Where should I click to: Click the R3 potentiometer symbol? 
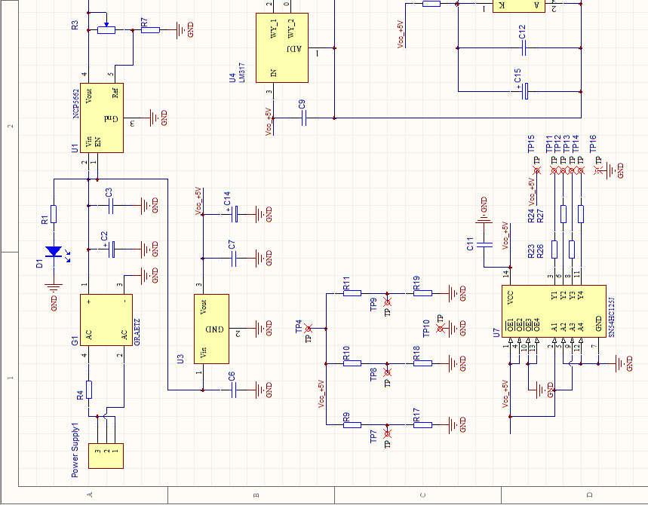[106, 29]
